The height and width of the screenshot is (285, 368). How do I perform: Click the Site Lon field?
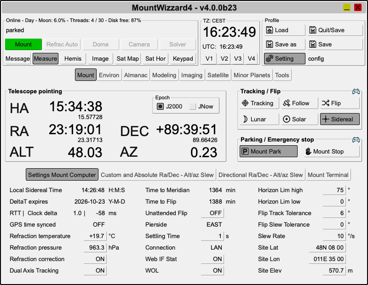click(327, 259)
